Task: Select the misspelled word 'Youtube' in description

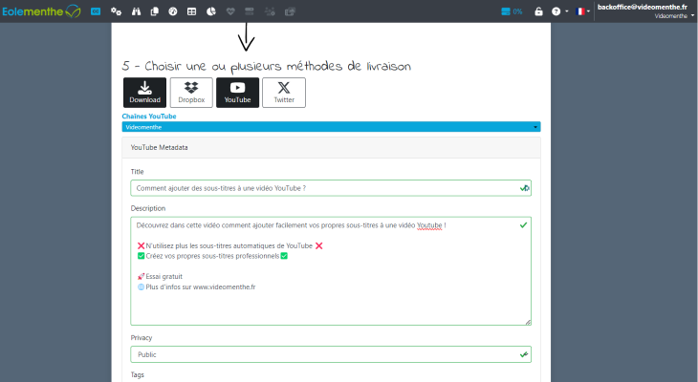Action: (x=429, y=225)
